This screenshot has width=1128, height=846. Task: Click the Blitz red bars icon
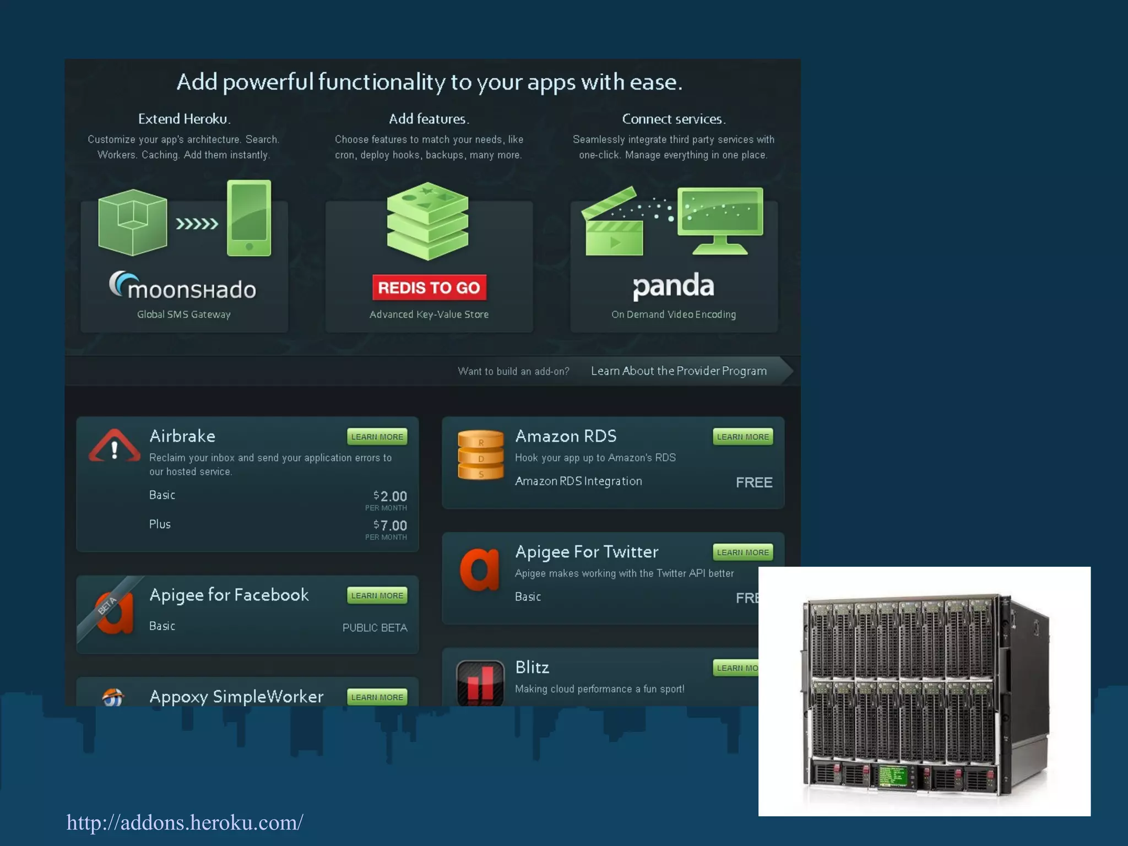click(480, 683)
